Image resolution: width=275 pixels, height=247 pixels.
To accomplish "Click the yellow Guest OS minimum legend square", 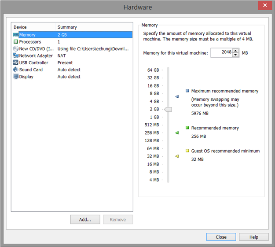I will click(187, 151).
